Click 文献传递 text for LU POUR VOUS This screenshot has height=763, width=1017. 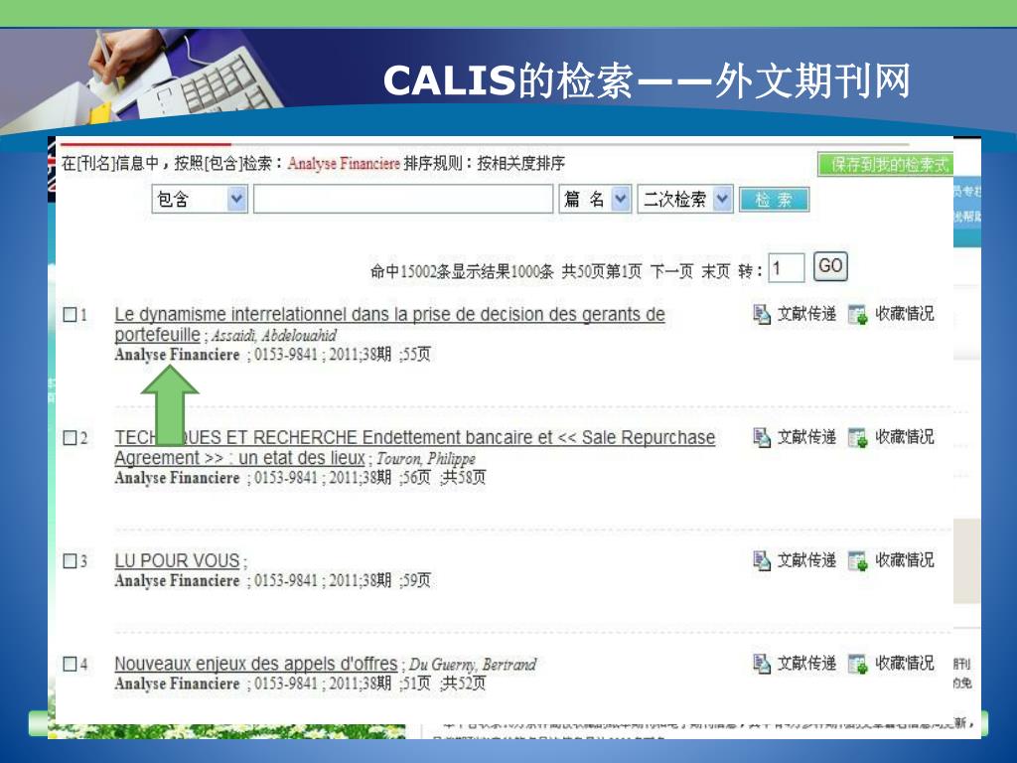[x=806, y=560]
